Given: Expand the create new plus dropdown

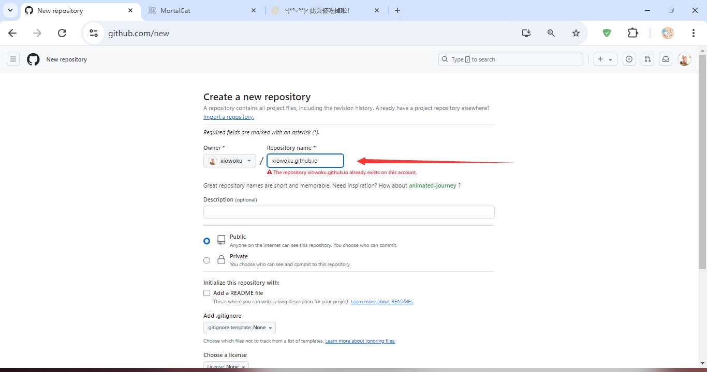Looking at the screenshot, I should coord(605,59).
